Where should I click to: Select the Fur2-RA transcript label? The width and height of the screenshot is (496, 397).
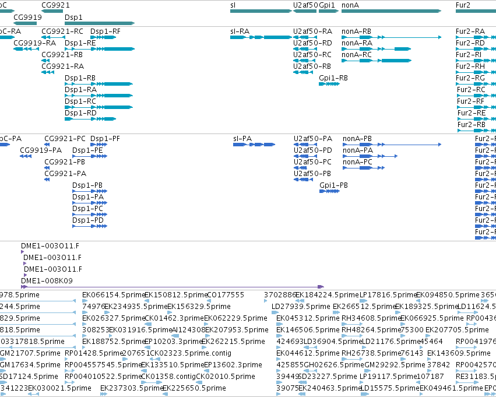[x=470, y=31]
